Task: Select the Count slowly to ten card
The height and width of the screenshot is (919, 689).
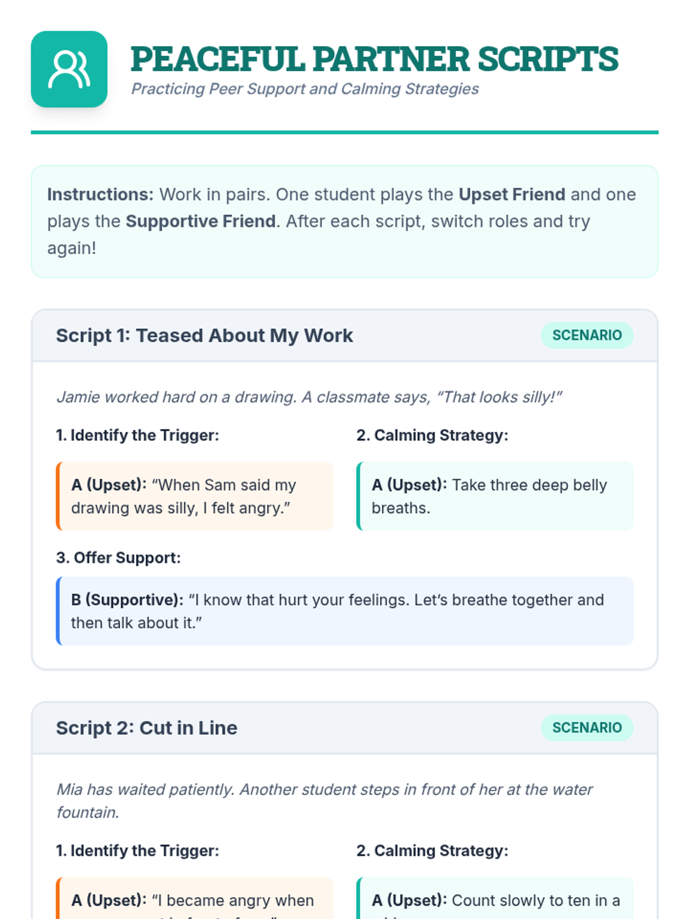Action: click(495, 898)
